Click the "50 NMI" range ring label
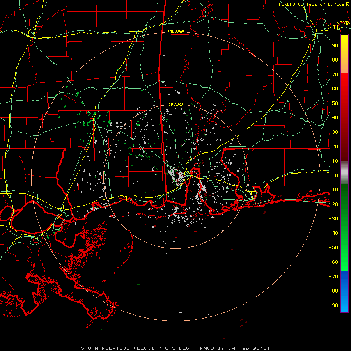Image resolution: width=351 pixels, height=351 pixels. (x=175, y=104)
